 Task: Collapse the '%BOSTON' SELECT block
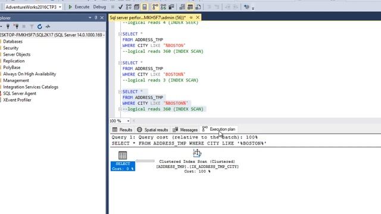click(120, 34)
